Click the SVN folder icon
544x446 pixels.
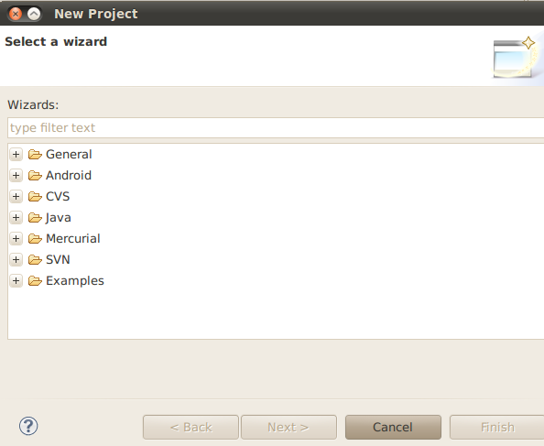[x=35, y=260]
